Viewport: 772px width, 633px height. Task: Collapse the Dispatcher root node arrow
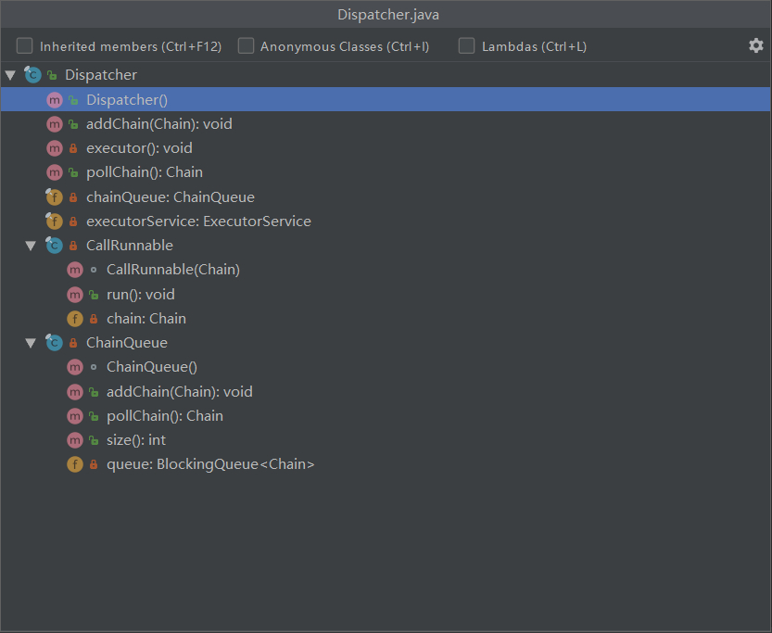pyautogui.click(x=10, y=75)
